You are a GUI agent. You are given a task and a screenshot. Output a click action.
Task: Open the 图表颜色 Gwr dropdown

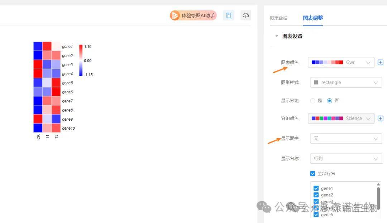(341, 62)
